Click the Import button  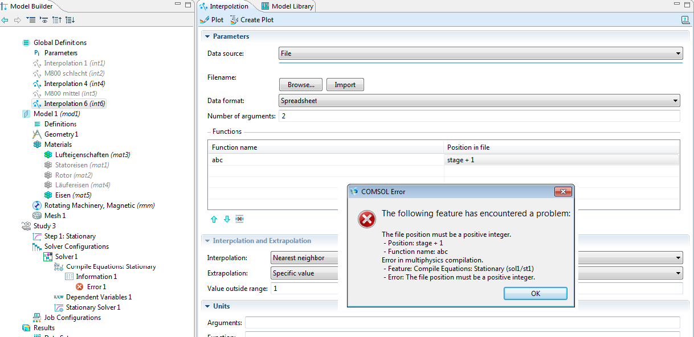[x=345, y=85]
